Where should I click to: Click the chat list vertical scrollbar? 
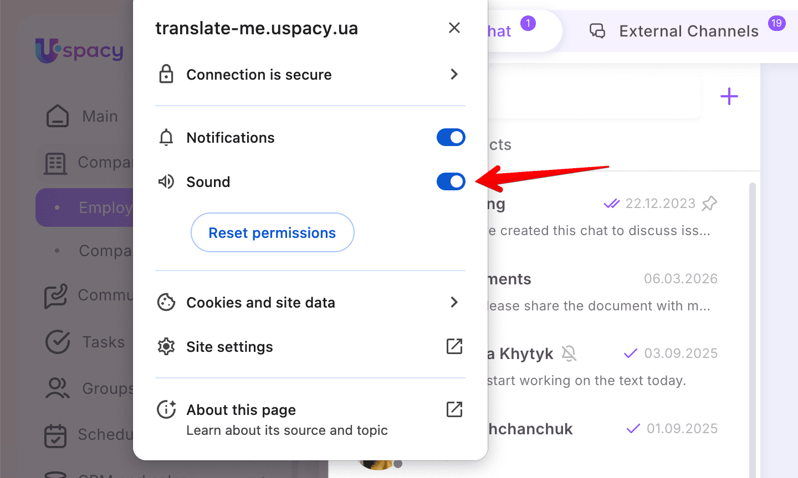(753, 330)
